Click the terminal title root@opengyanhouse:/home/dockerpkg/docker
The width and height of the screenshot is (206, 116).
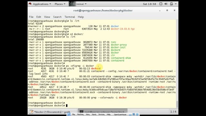pyautogui.click(x=103, y=11)
